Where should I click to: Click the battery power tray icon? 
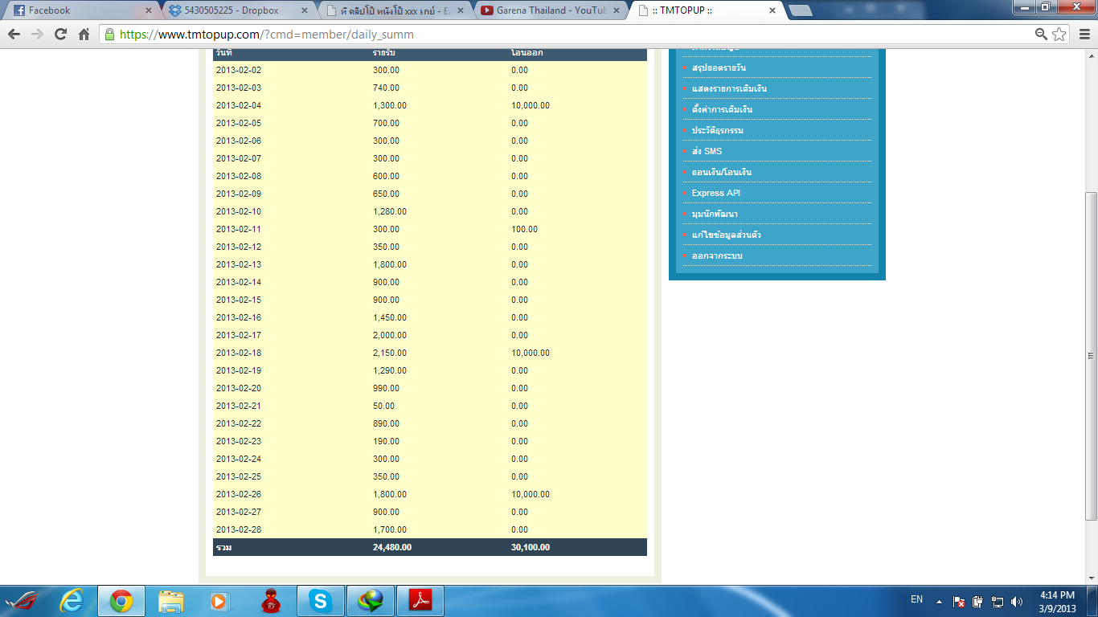[978, 601]
